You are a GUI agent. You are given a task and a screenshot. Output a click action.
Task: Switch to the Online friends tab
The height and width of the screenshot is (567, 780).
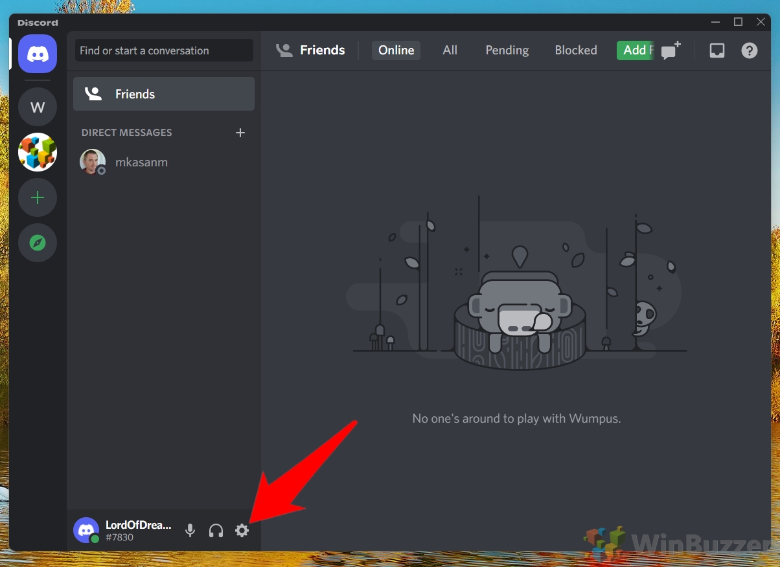pyautogui.click(x=396, y=50)
